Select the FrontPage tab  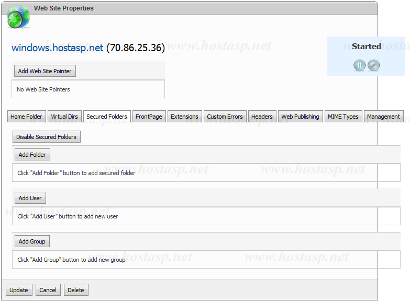[x=149, y=117]
